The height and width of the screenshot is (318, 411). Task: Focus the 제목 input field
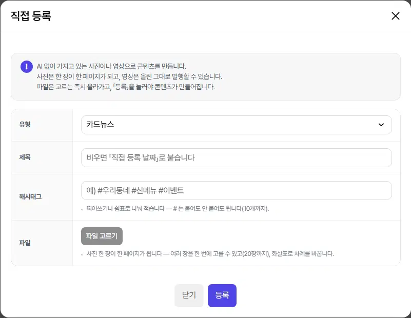click(236, 157)
